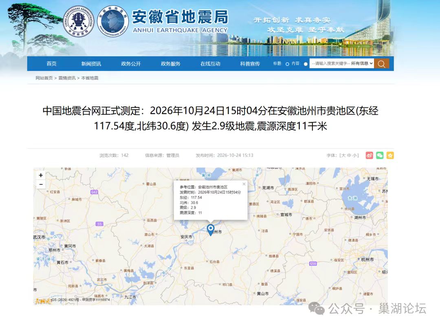Click the 安徽省地震局 site title banner
The height and width of the screenshot is (326, 440).
(180, 21)
